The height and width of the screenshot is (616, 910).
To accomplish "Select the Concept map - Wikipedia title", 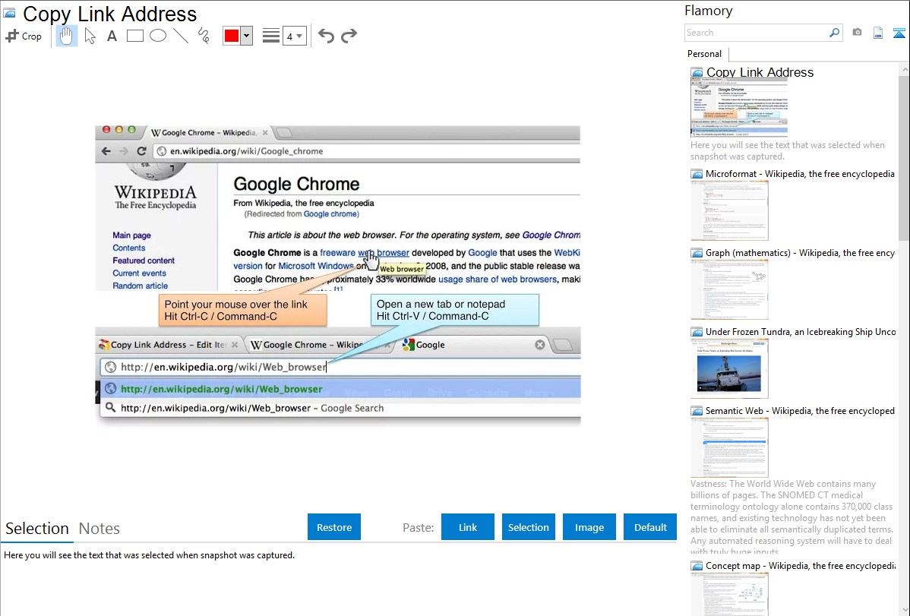I will pyautogui.click(x=801, y=565).
